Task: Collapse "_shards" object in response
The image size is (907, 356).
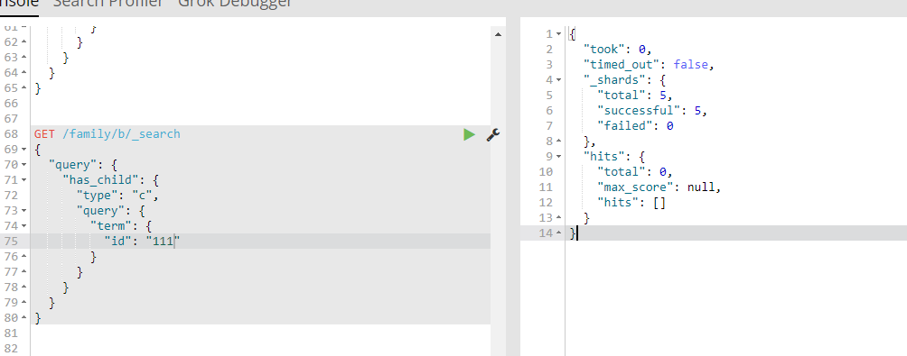Action: [x=559, y=79]
